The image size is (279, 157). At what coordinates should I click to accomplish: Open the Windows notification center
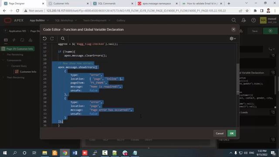pyautogui.click(x=273, y=153)
